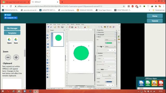Select the curve pencil tool

(x=48, y=53)
